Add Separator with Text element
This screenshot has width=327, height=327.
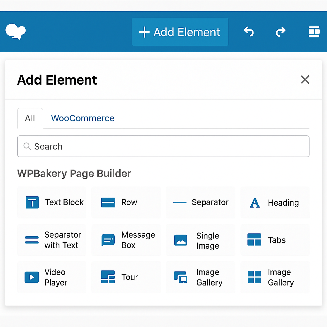point(52,240)
